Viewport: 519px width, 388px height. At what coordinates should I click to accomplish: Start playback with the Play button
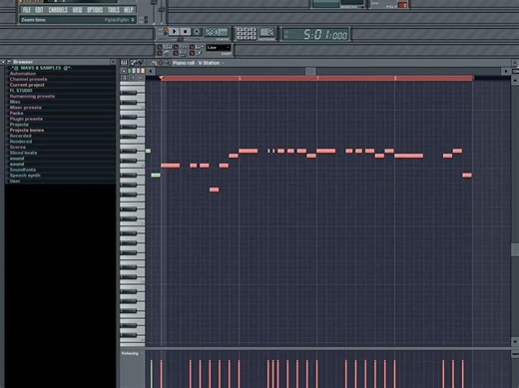pyautogui.click(x=174, y=32)
